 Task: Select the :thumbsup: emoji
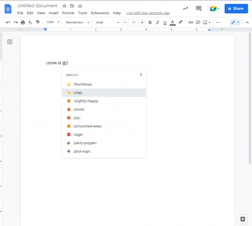[x=104, y=84]
